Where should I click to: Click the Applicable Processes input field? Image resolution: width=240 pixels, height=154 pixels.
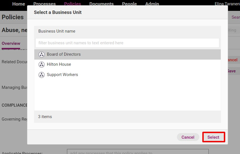coord(138,152)
